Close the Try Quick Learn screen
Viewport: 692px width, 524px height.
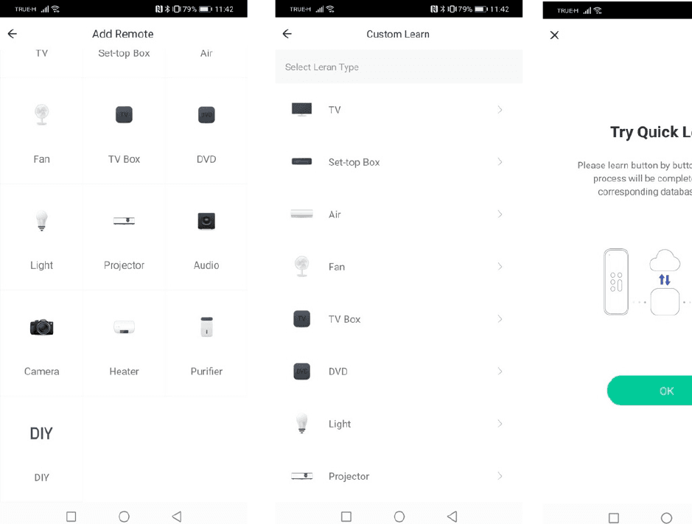[x=555, y=35]
